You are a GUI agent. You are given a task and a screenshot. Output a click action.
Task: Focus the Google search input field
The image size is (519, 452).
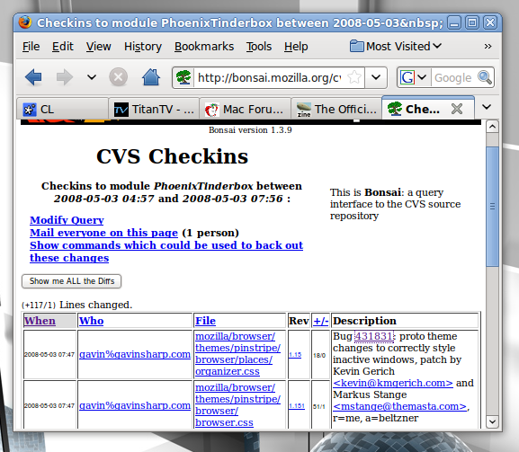pos(452,77)
